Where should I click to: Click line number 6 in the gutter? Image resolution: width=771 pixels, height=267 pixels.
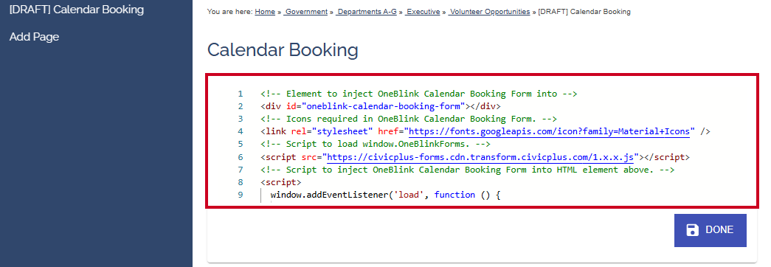point(241,157)
